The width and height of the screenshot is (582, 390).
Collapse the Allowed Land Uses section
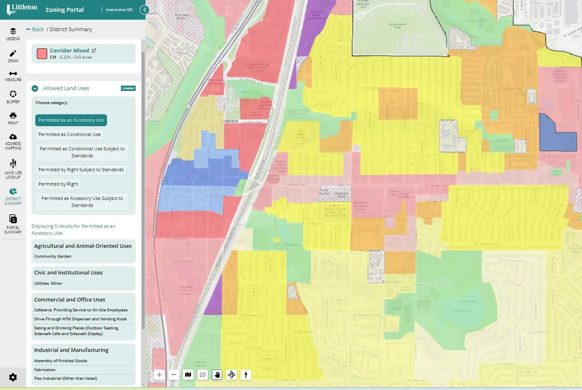coord(34,88)
